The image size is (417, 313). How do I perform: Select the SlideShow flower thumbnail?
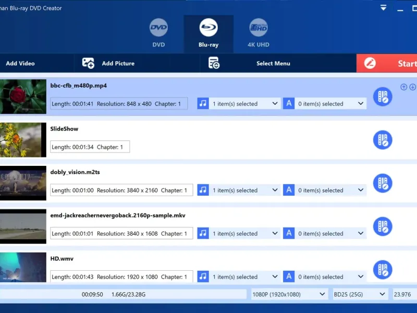coord(23,140)
